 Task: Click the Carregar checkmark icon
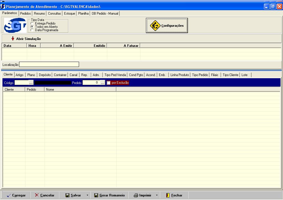[x=9, y=195]
